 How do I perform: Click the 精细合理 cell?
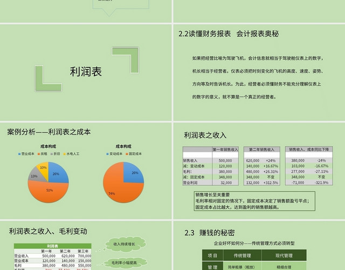tap(284, 267)
